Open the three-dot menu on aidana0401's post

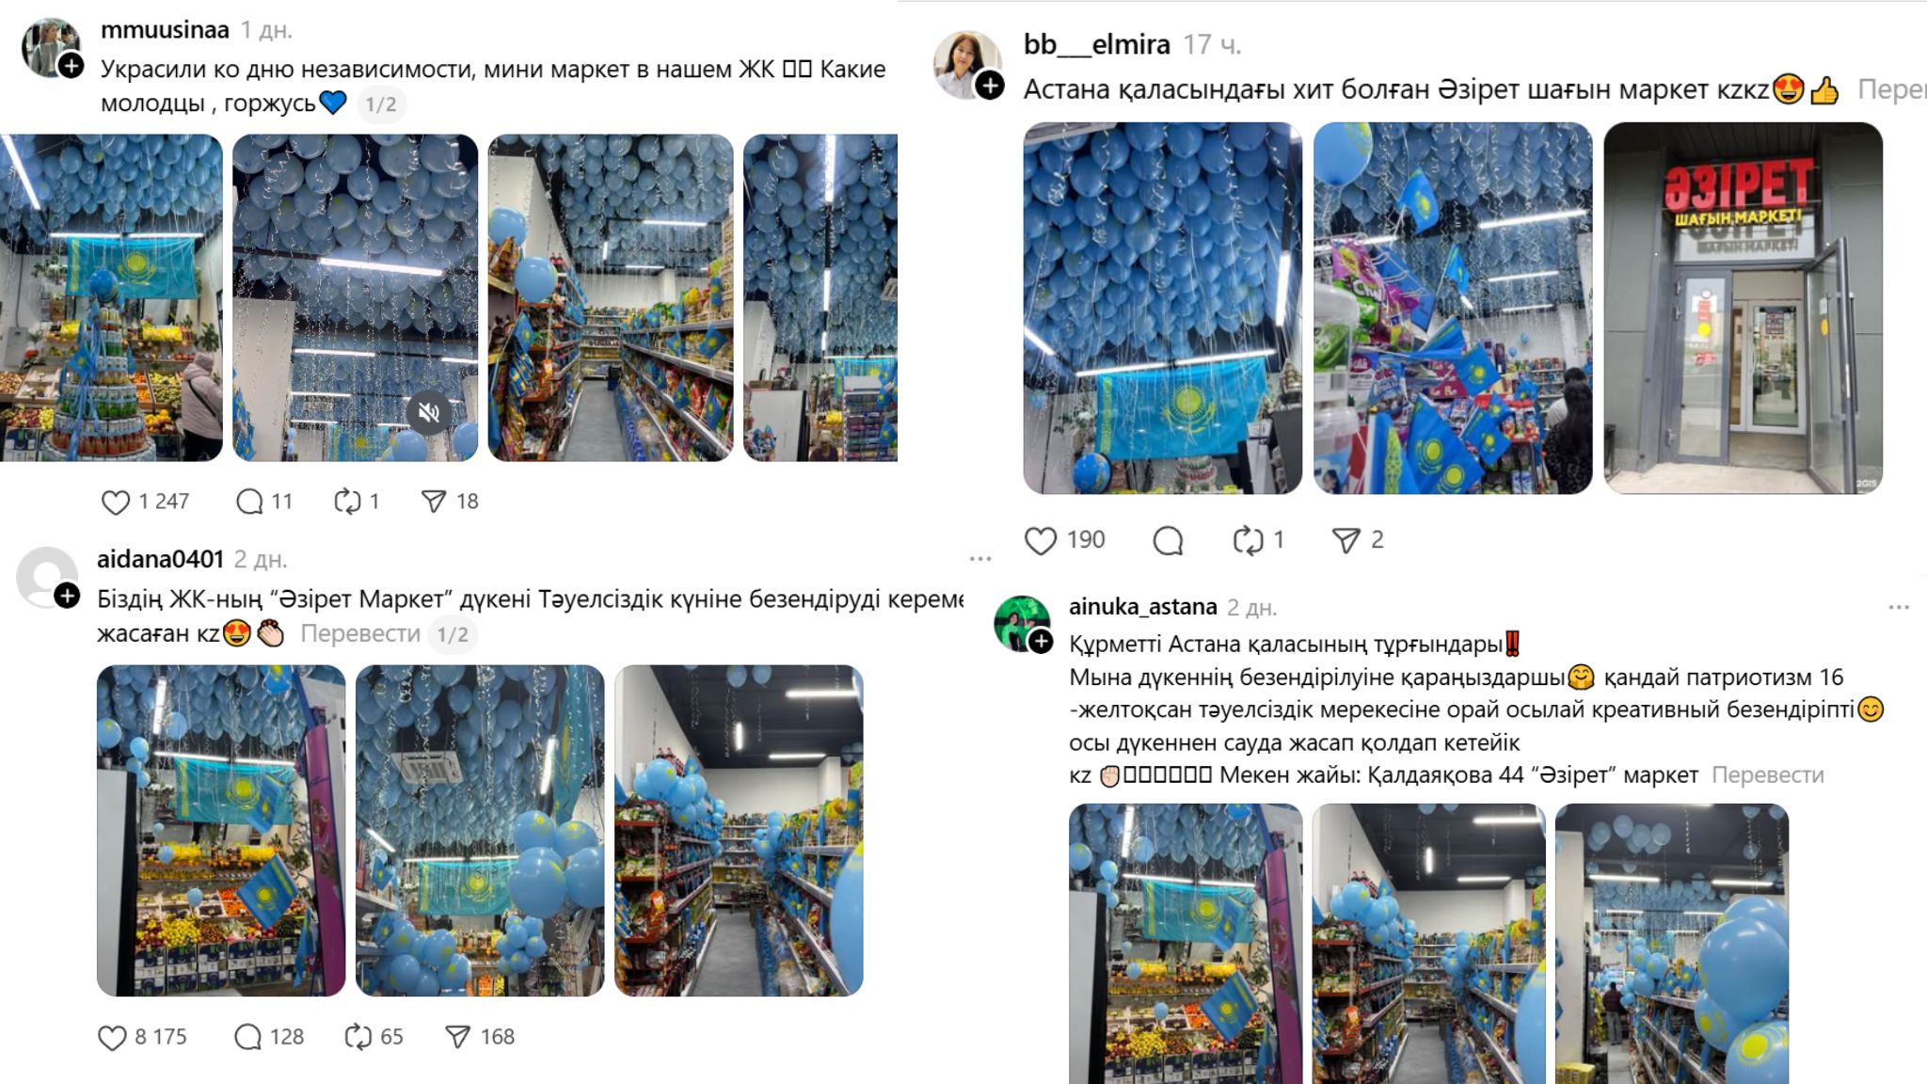(x=980, y=559)
